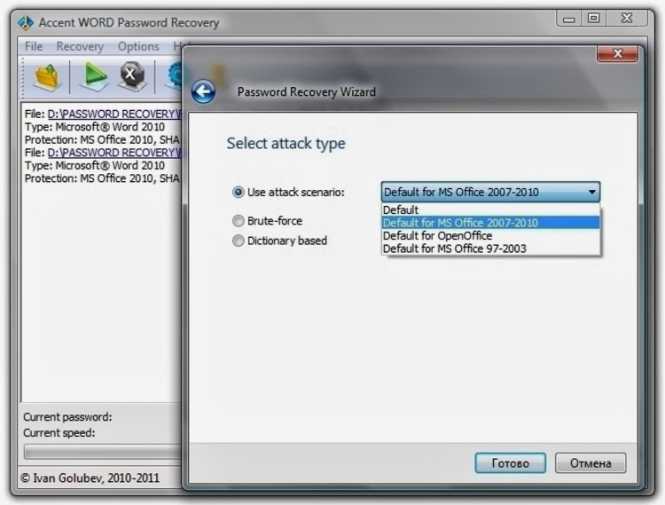The width and height of the screenshot is (665, 505).
Task: Choose Default for MS Office 2007-2010 in list
Action: pos(490,223)
